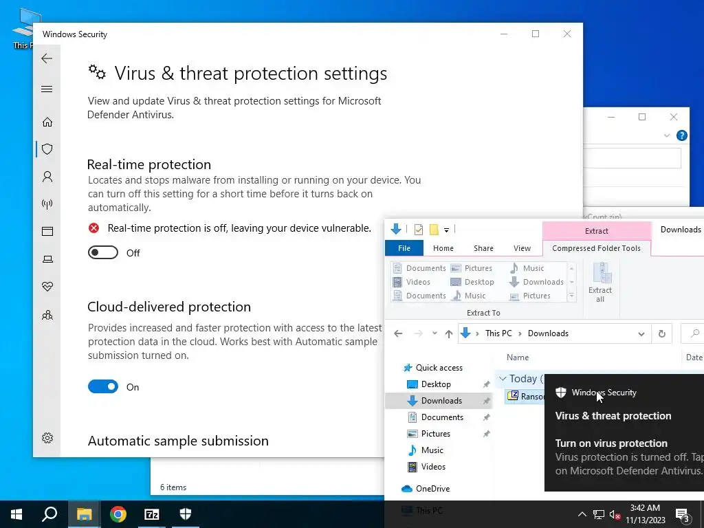704x528 pixels.
Task: Expand the ribbon chevron in background window
Action: 667,135
